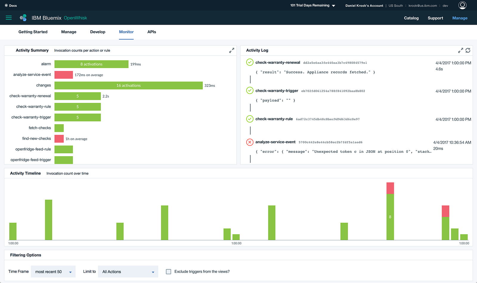
Task: Click the 4.6s duration in Activity Log
Action: pyautogui.click(x=439, y=69)
